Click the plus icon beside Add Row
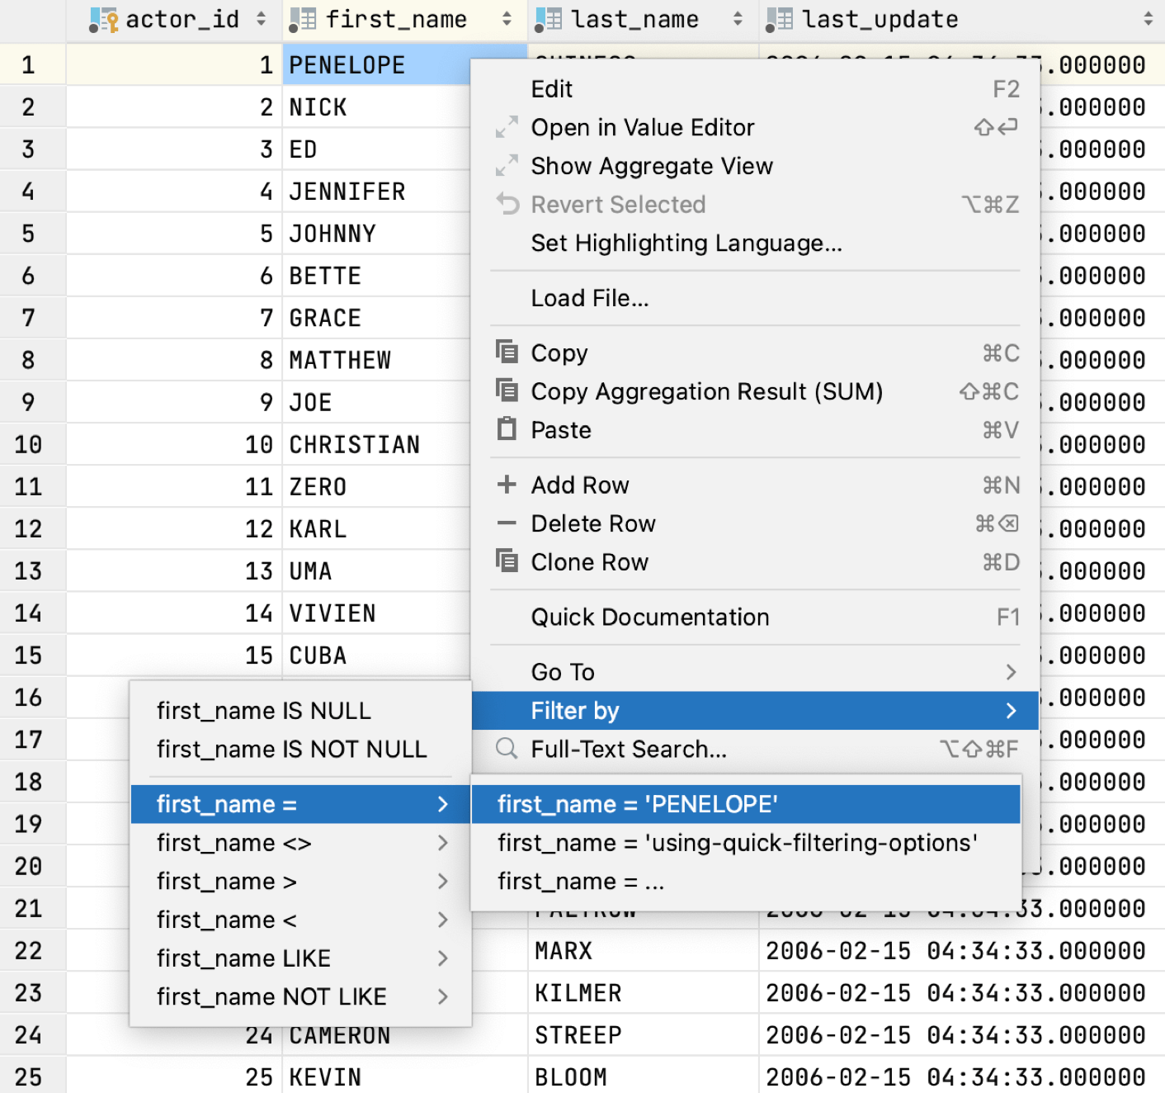This screenshot has width=1165, height=1093. 507,485
